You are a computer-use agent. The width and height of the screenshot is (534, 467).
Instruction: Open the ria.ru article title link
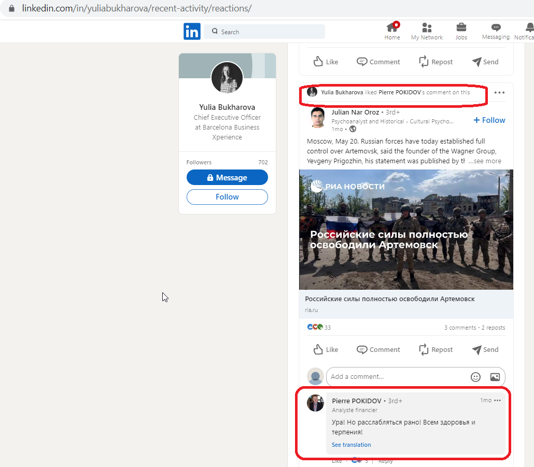389,299
